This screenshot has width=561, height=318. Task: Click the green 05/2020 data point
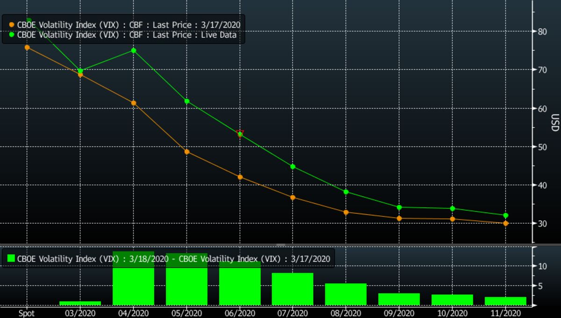(x=186, y=100)
